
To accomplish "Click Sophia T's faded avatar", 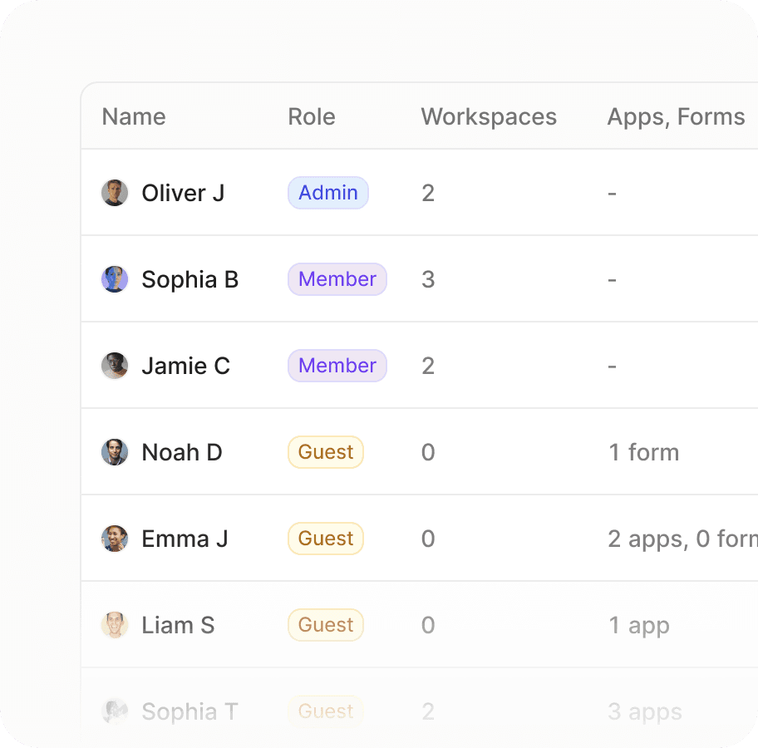I will point(115,711).
